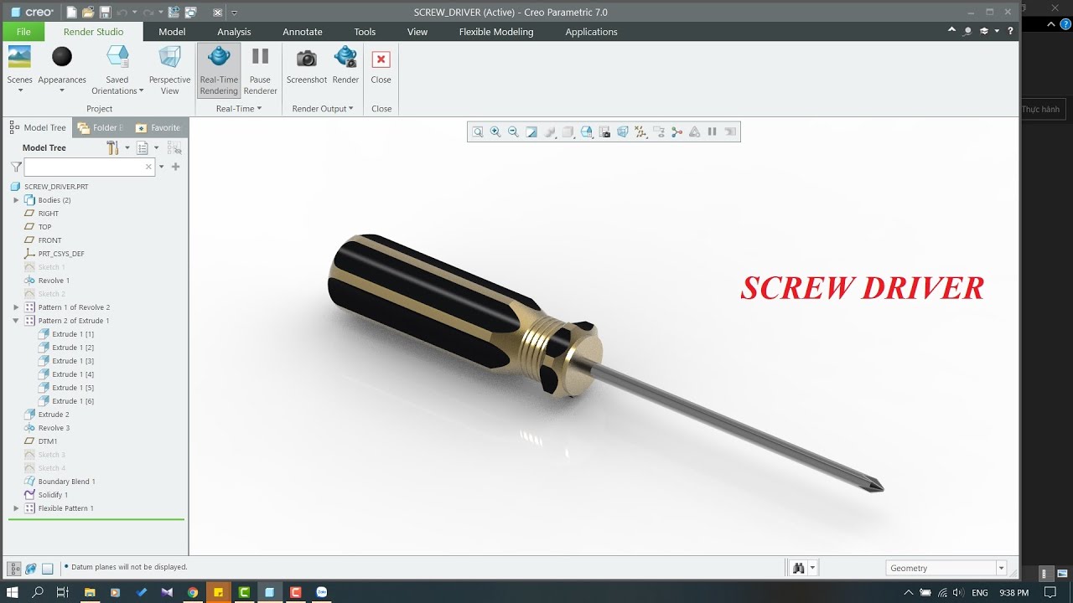Viewport: 1073px width, 603px height.
Task: Expand Flexible Pattern 1 node
Action: (16, 508)
